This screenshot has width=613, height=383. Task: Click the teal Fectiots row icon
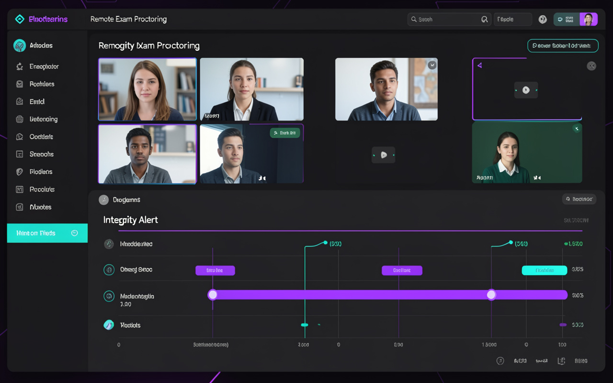tap(109, 325)
